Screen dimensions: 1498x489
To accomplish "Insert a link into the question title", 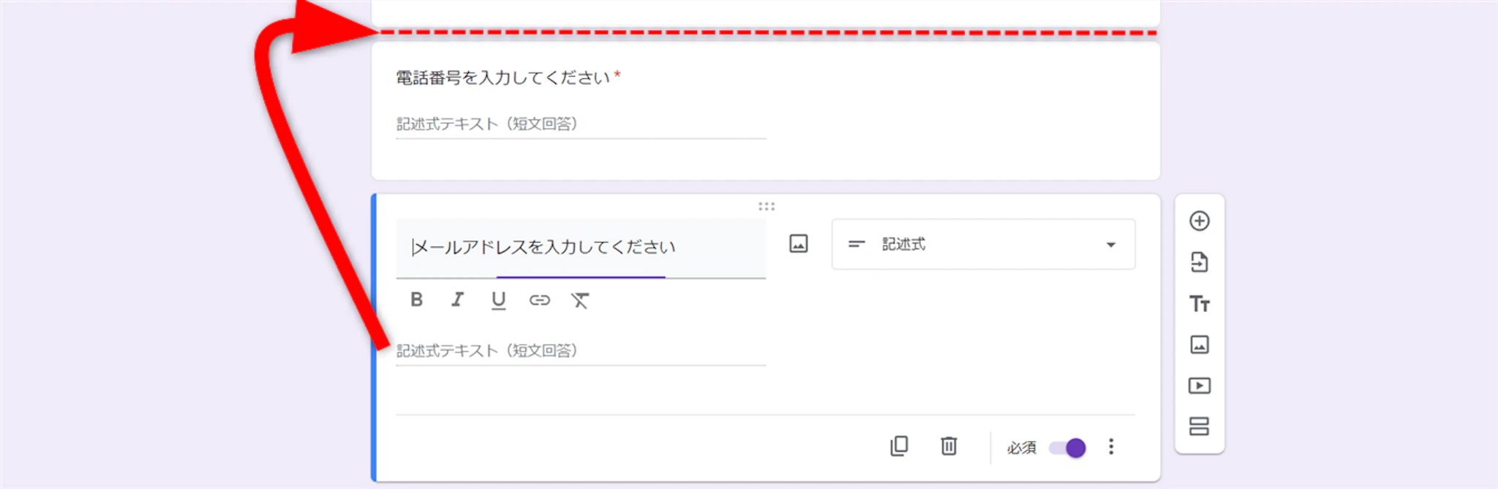I will click(x=539, y=300).
